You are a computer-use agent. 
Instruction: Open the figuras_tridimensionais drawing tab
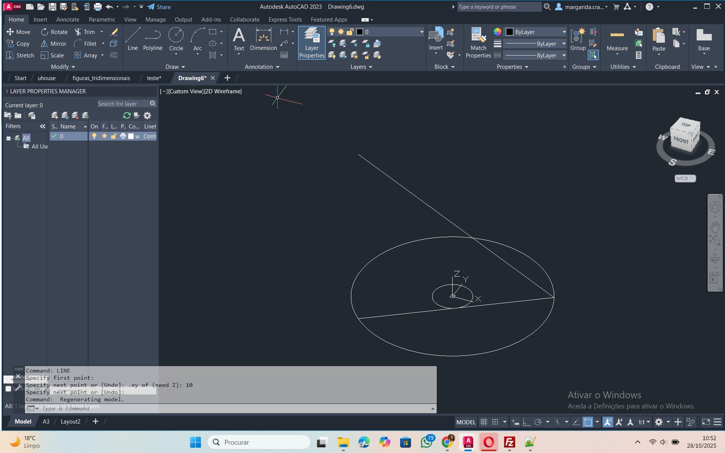click(x=101, y=78)
